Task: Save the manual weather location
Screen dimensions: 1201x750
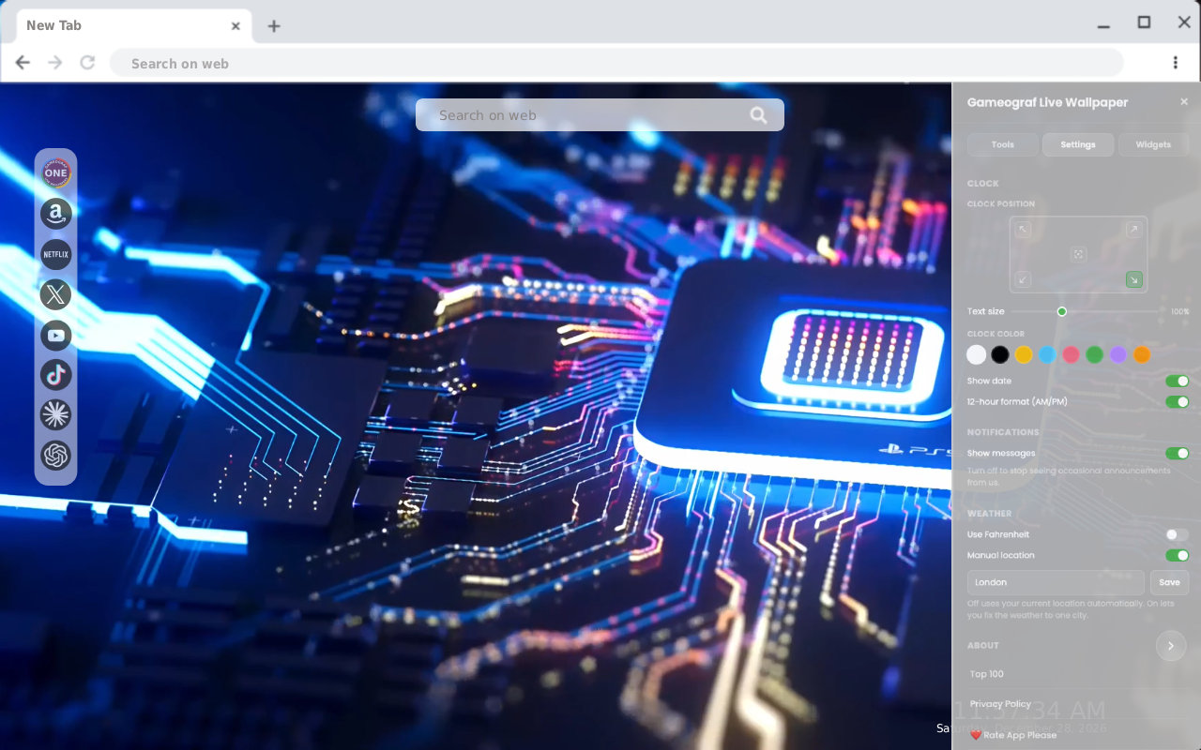Action: coord(1169,582)
